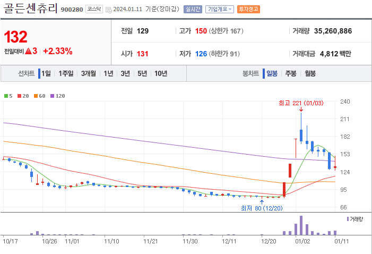
Task: Select the 5년 line chart range
Action: (x=142, y=73)
